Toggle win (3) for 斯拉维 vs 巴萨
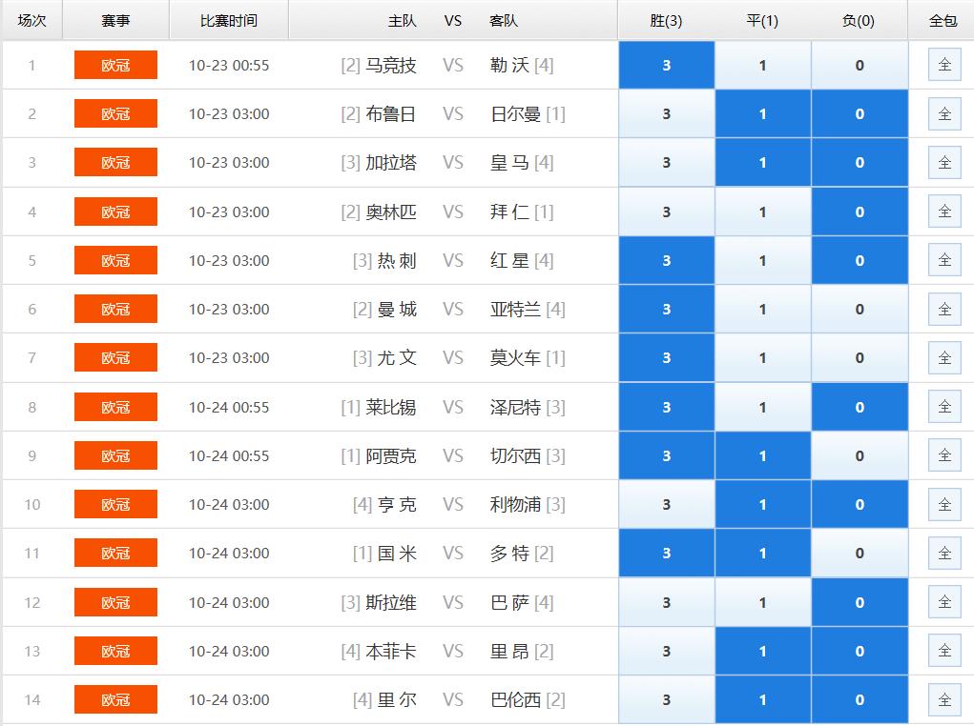The image size is (974, 726). (x=667, y=602)
